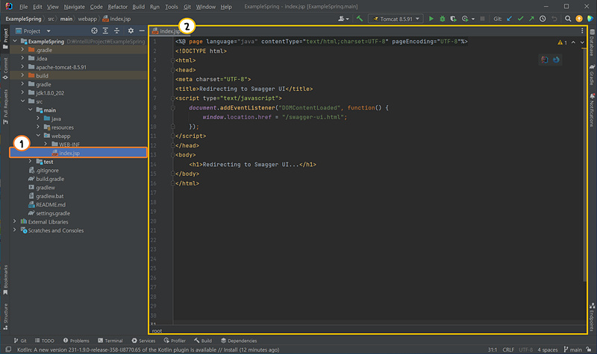
Task: Open dropdown arrow beside profiler run icon
Action: pos(473,19)
